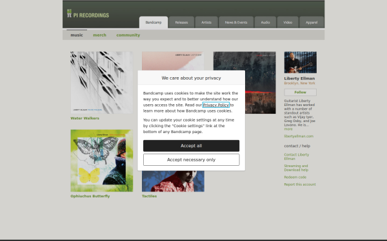Screen dimensions: 387x241
Task: Click the Pi Recordings logo
Action: pos(88,13)
